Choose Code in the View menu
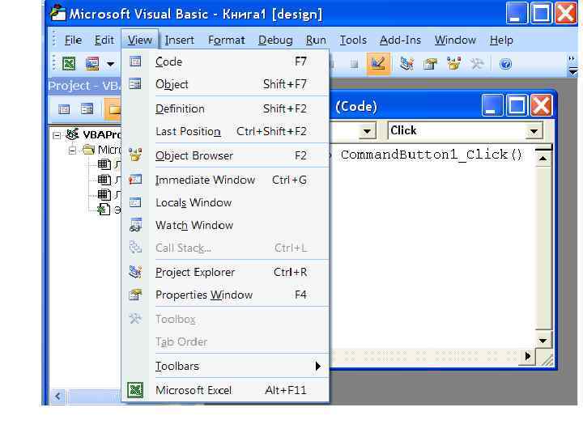 (x=226, y=62)
